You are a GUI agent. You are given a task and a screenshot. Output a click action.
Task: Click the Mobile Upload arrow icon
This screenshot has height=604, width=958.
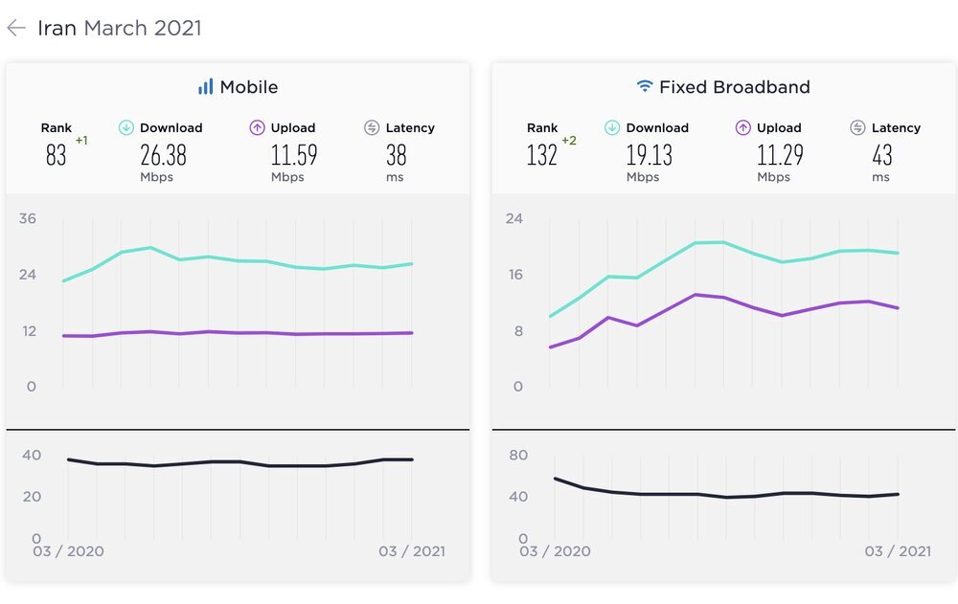coord(257,127)
